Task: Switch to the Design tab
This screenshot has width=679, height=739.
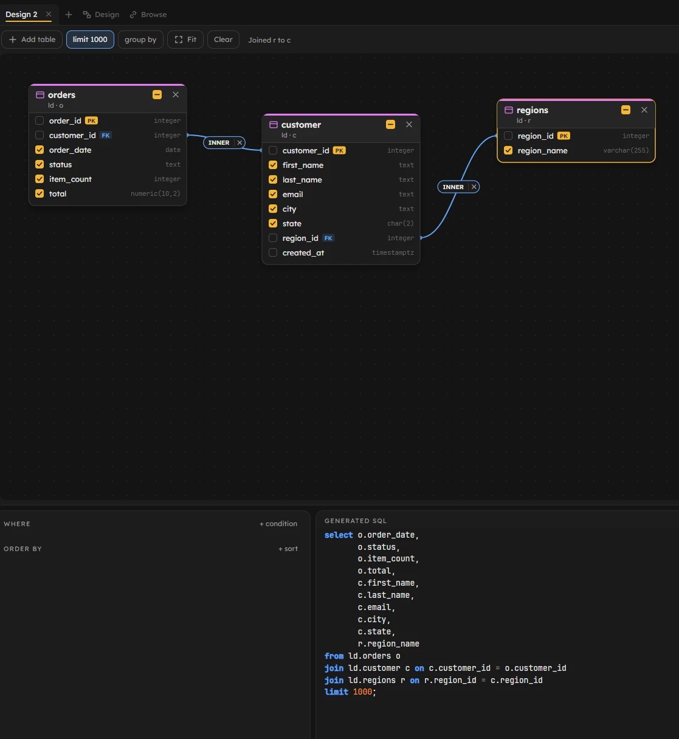Action: point(101,15)
